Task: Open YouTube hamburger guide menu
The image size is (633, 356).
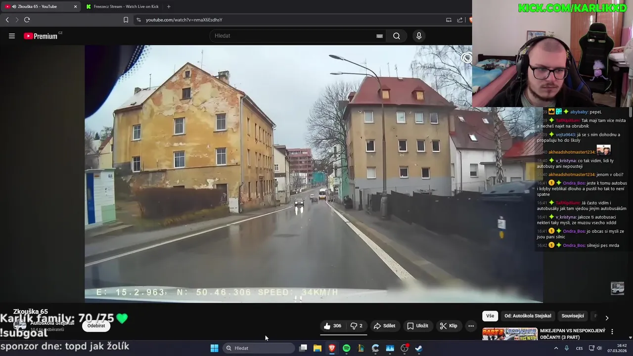Action: pyautogui.click(x=12, y=36)
